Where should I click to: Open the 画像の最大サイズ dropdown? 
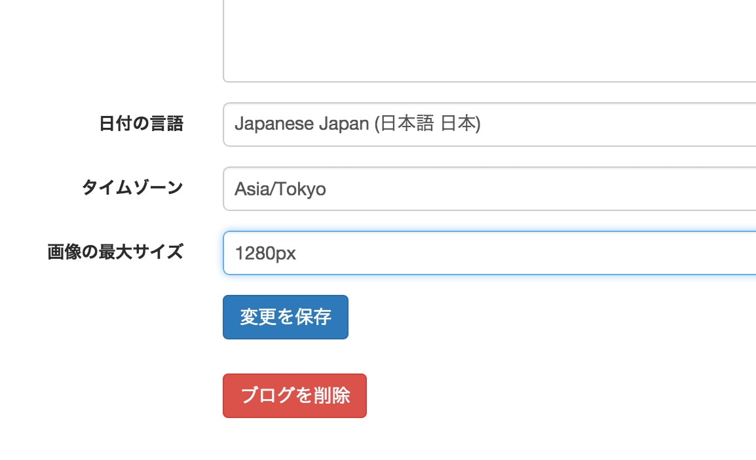489,253
